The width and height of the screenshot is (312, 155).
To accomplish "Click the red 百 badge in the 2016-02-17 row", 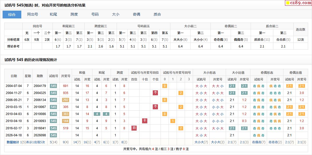I will point(134,128).
